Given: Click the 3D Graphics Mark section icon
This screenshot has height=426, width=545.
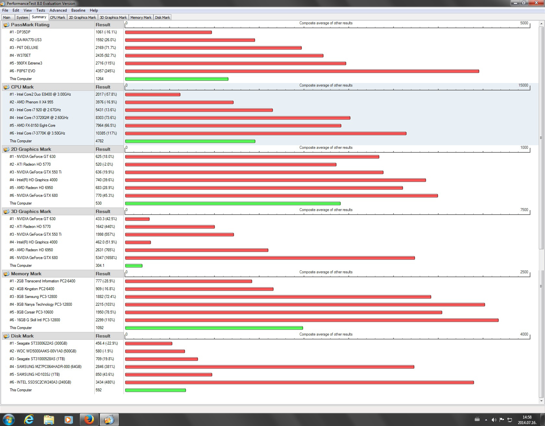Looking at the screenshot, I should click(6, 211).
